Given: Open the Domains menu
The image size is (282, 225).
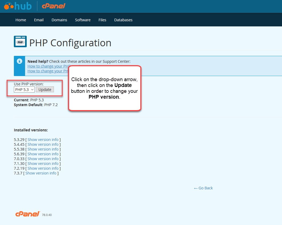Looking at the screenshot, I should click(59, 20).
